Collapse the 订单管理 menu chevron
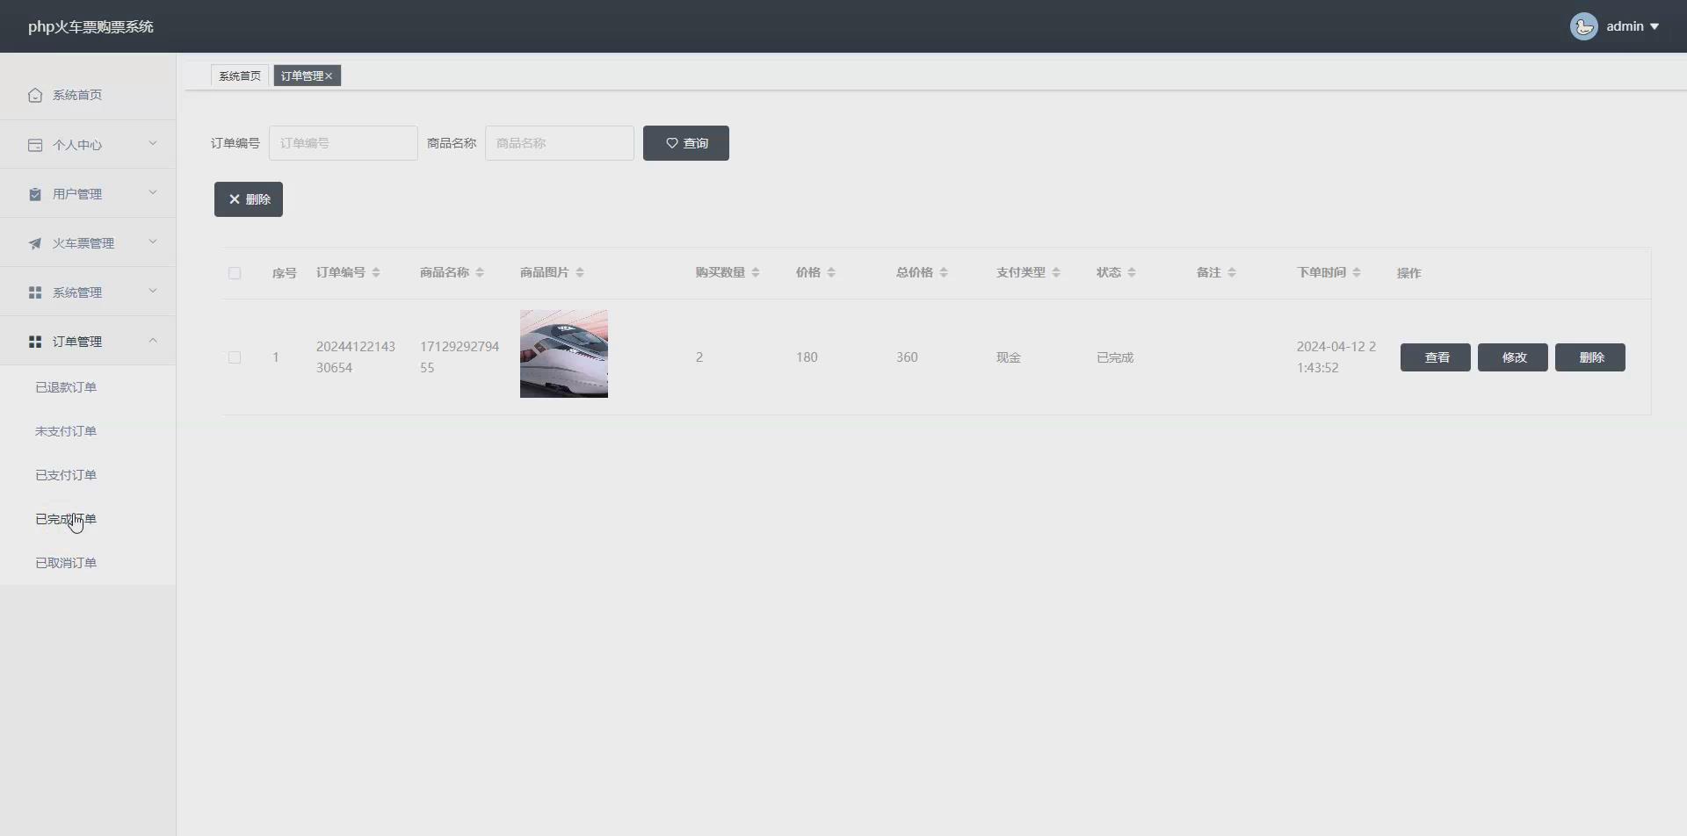This screenshot has height=836, width=1687. pyautogui.click(x=153, y=340)
